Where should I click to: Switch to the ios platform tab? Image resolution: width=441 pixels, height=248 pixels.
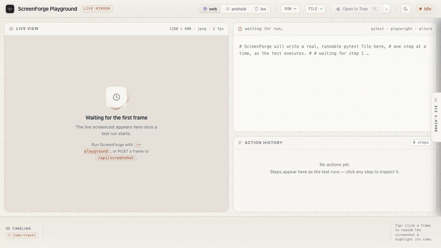tap(261, 9)
